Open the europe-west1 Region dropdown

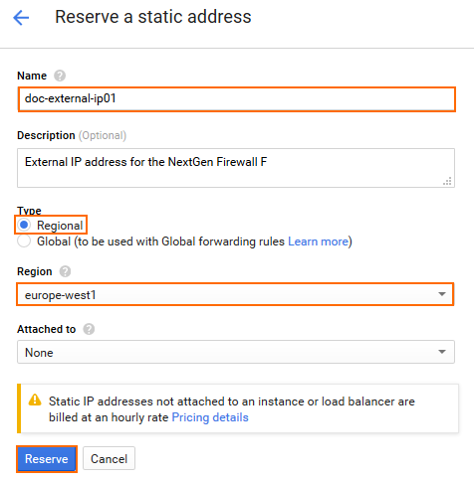point(235,294)
